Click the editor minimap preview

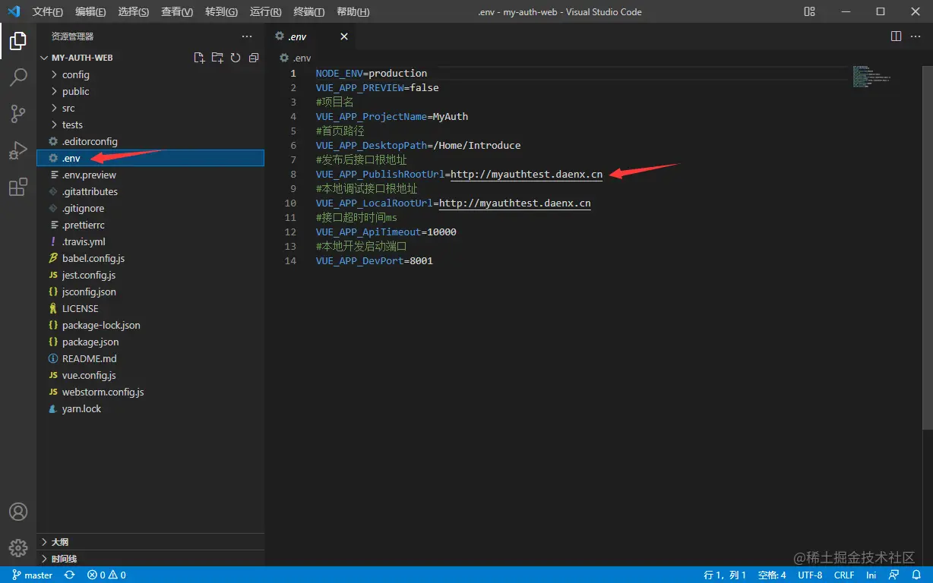pyautogui.click(x=871, y=77)
